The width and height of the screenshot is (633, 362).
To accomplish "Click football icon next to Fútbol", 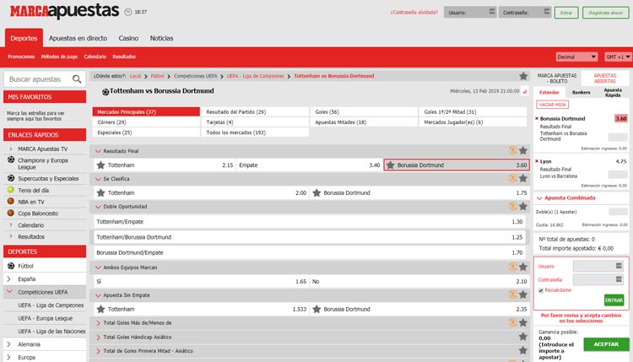I will pos(11,266).
